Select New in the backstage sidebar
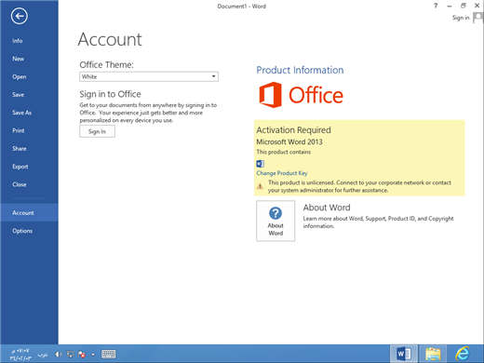 point(18,59)
